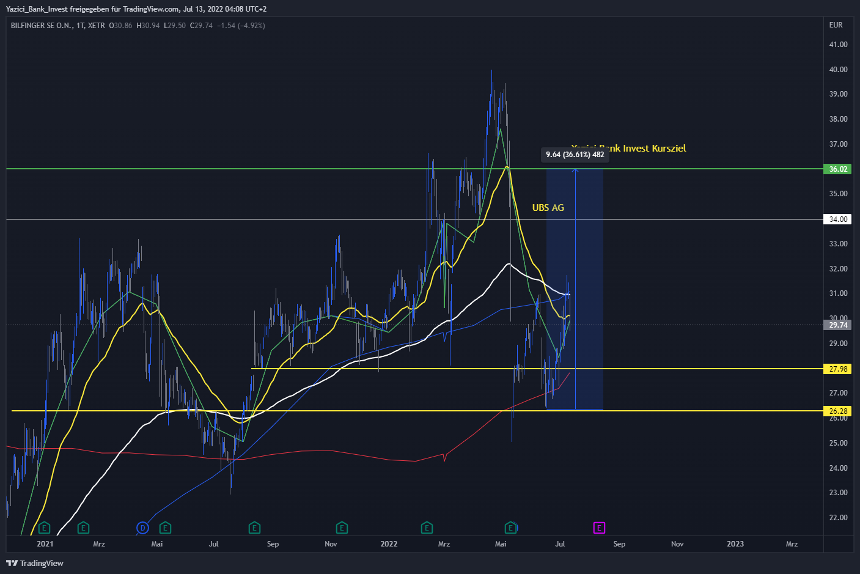The height and width of the screenshot is (574, 860).
Task: Click the 9.64 (36.61%) 482 measurement label
Action: (x=575, y=155)
